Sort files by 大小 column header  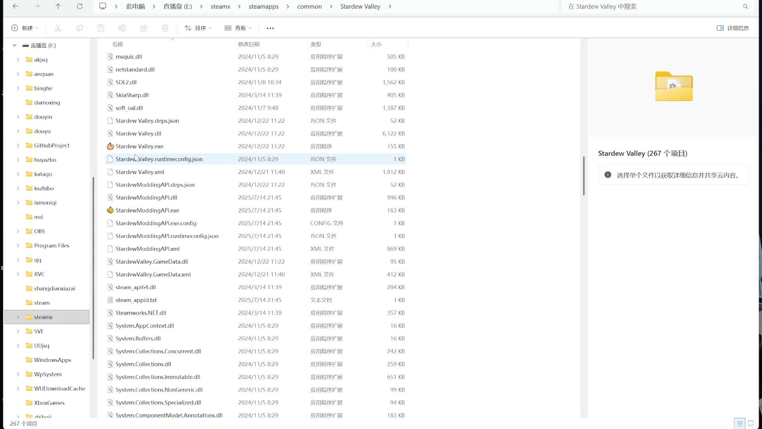(376, 44)
